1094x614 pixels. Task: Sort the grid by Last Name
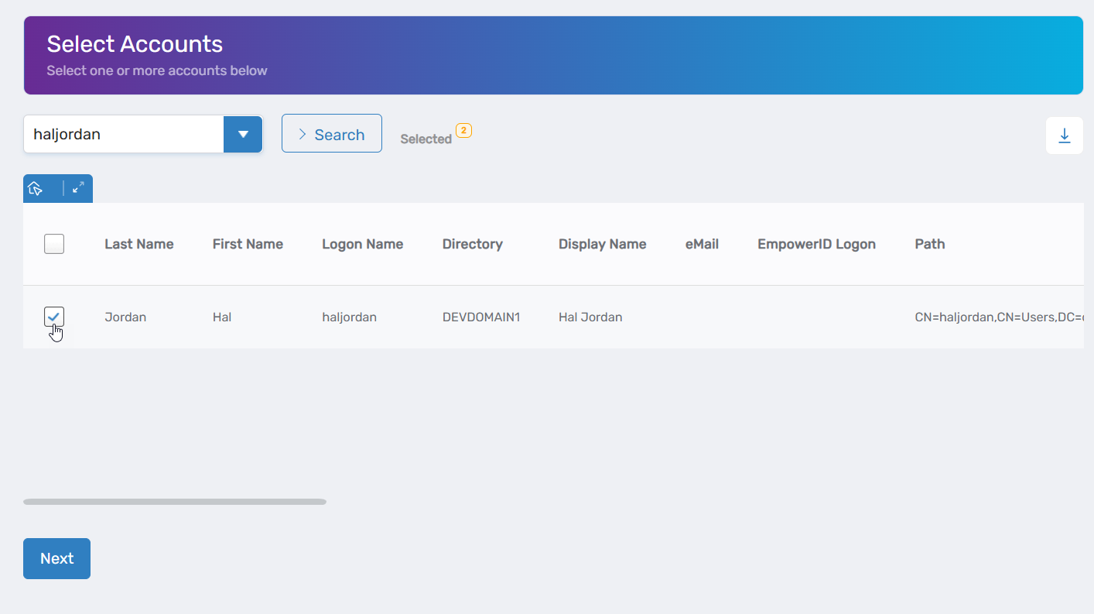pos(138,243)
